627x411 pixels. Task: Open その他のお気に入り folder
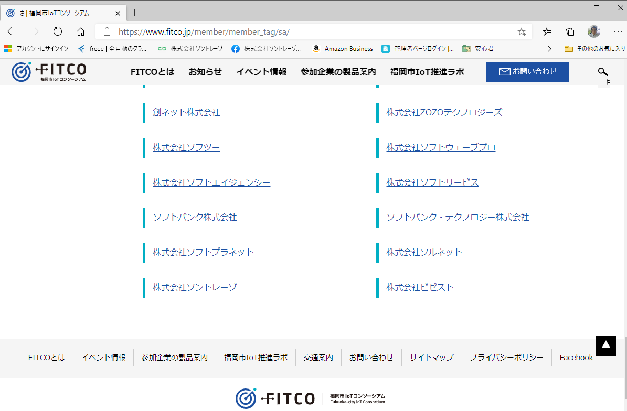(x=594, y=48)
